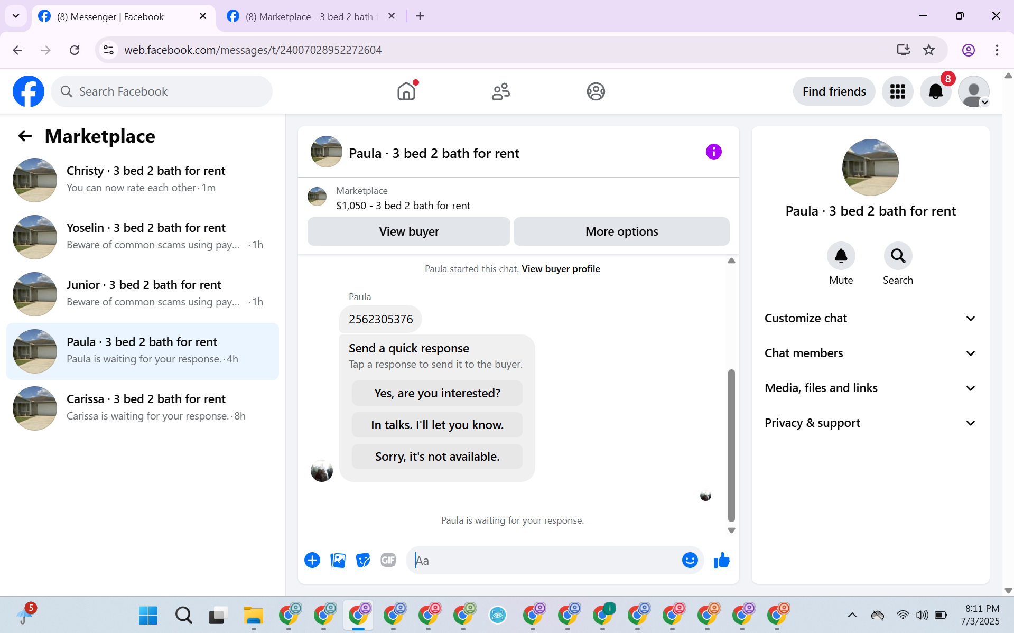Send 'In talks. I'll let you know.' response
This screenshot has height=633, width=1014.
437,425
